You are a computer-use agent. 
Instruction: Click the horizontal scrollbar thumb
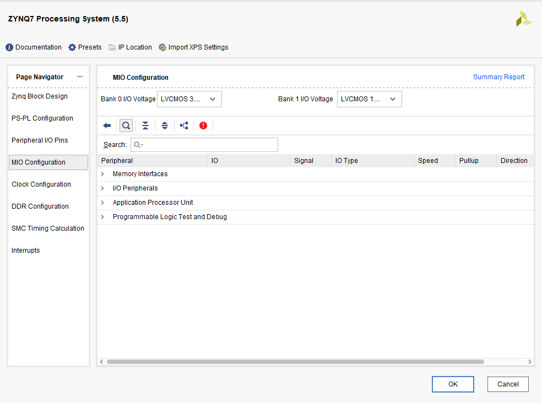(x=296, y=362)
